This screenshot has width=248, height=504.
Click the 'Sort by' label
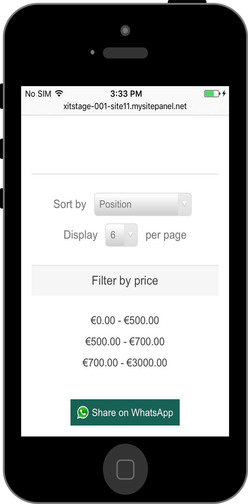[70, 204]
